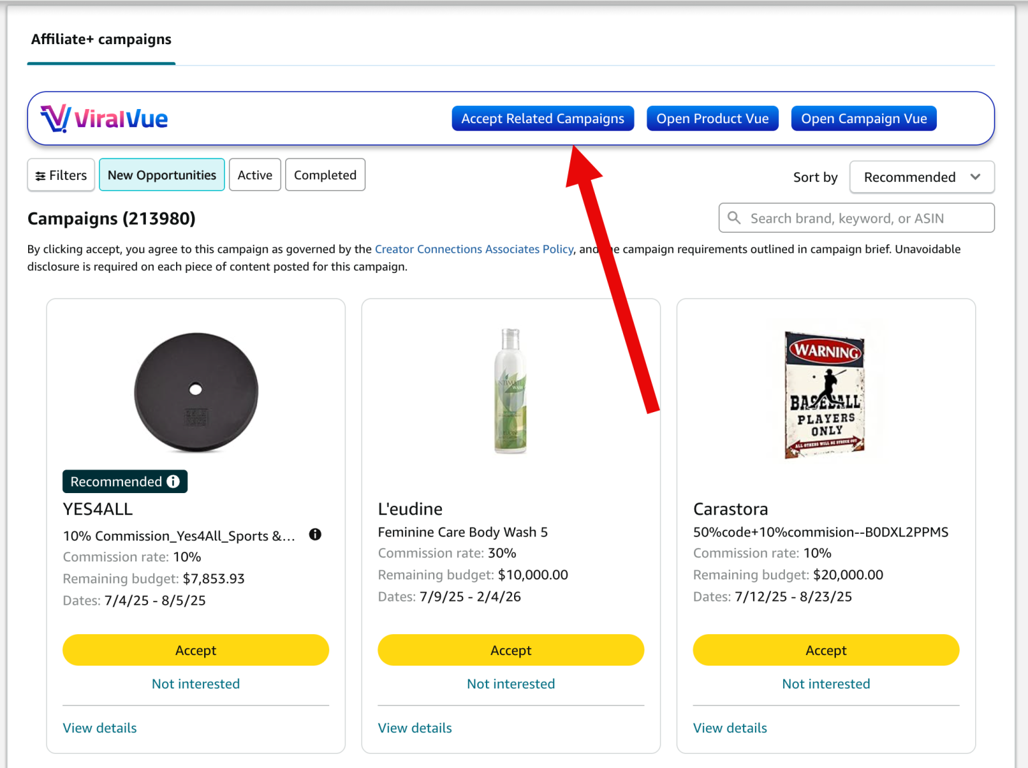The image size is (1028, 768).
Task: Switch to the Active campaigns filter
Action: pyautogui.click(x=254, y=175)
